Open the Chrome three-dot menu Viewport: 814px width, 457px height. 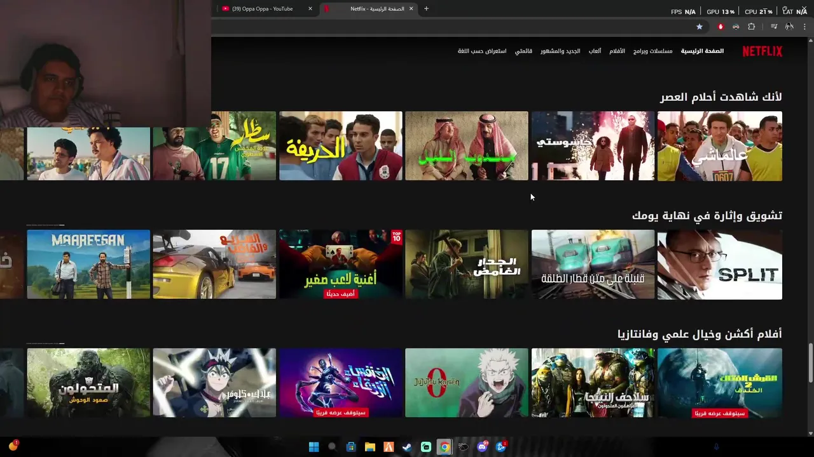pos(804,27)
